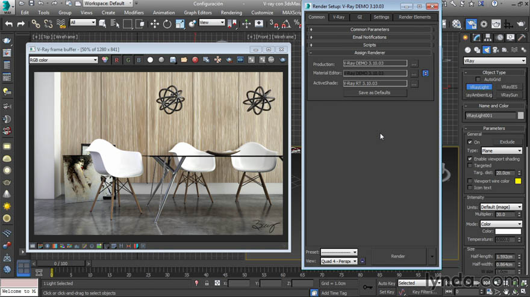The height and width of the screenshot is (297, 530).
Task: Toggle the red channel in V-Ray frame buffer
Action: [x=117, y=60]
